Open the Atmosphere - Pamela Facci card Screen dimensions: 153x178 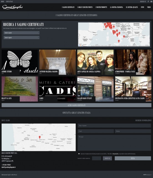[133, 62]
